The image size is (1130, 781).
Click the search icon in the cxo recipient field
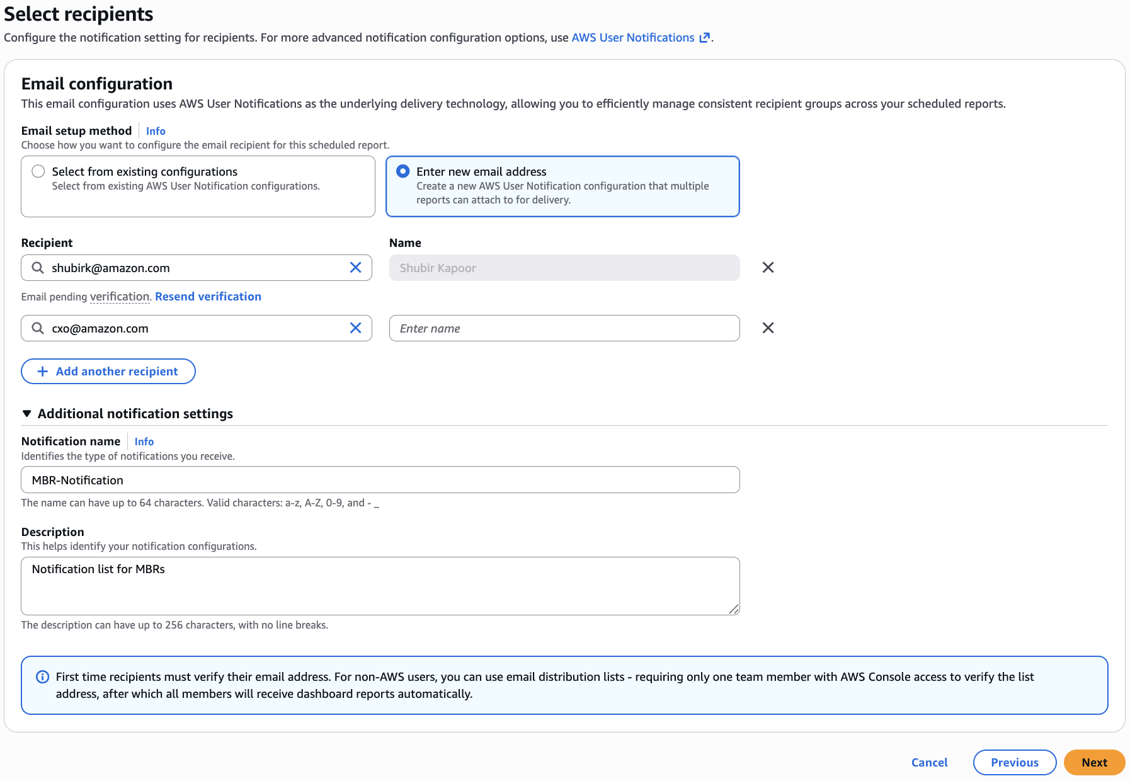(38, 328)
